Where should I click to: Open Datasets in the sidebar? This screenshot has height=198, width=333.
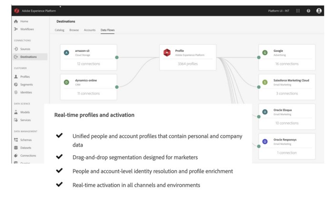pyautogui.click(x=26, y=148)
